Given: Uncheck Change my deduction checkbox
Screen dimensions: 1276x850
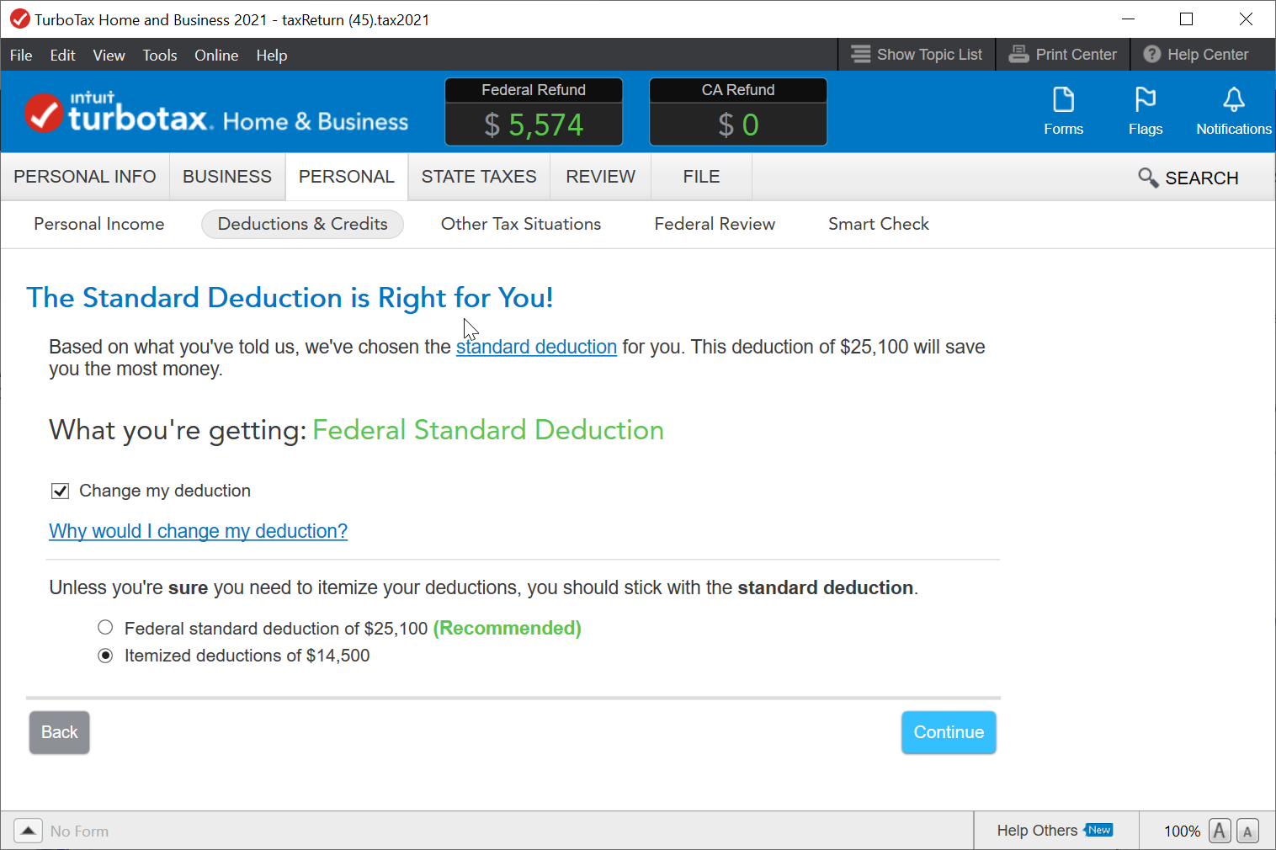Looking at the screenshot, I should [60, 491].
